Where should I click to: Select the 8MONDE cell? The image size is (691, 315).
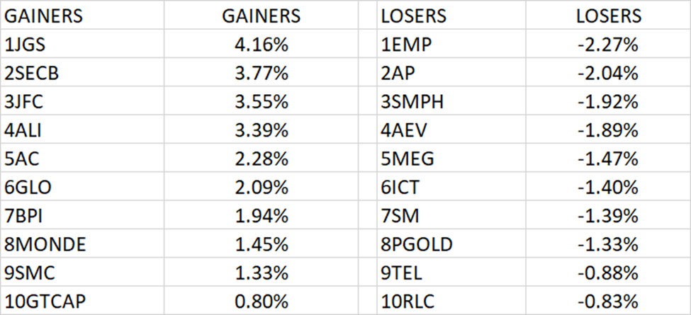tap(82, 244)
